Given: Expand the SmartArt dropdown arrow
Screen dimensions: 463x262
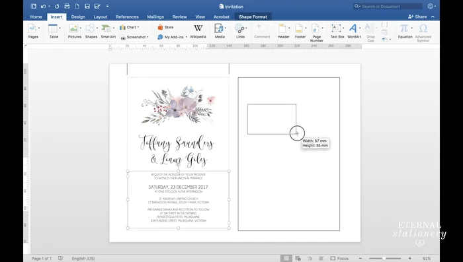Looking at the screenshot, I should coord(114,28).
